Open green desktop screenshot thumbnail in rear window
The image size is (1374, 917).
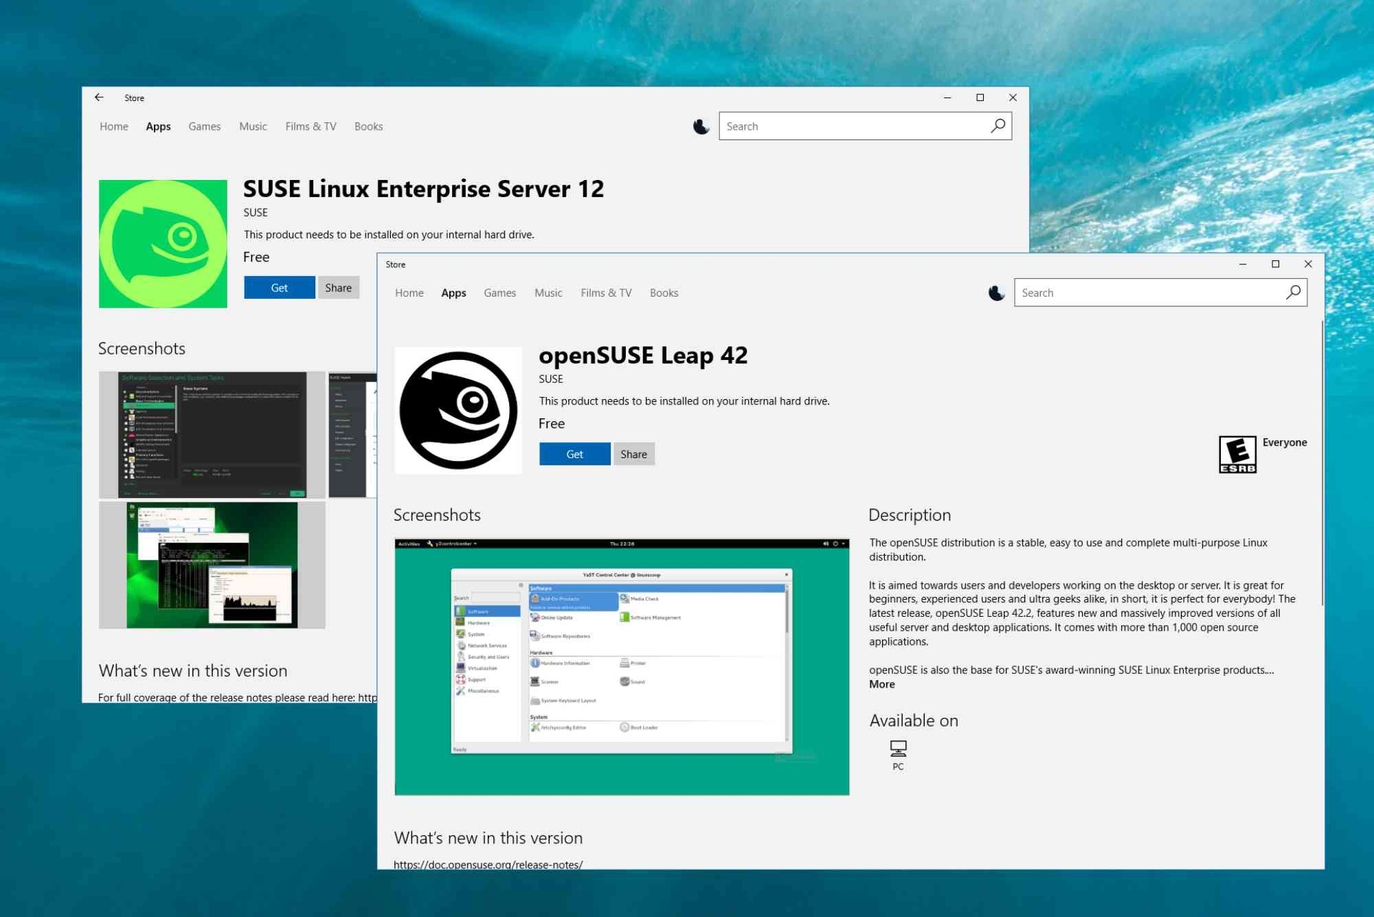pos(212,565)
